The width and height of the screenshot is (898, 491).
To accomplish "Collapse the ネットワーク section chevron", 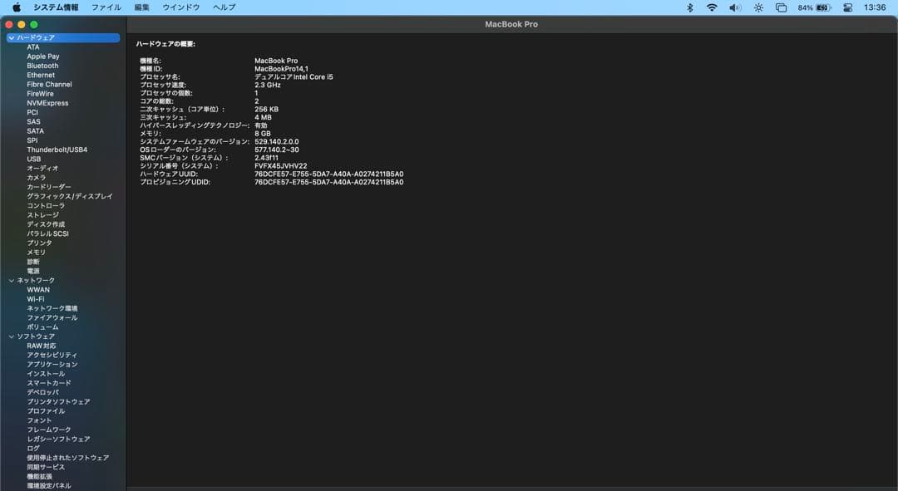I will point(12,281).
